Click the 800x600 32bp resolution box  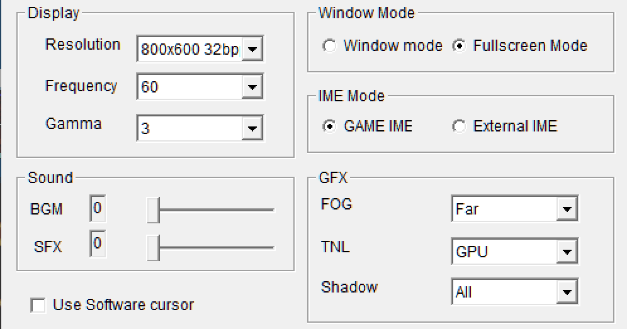[200, 49]
